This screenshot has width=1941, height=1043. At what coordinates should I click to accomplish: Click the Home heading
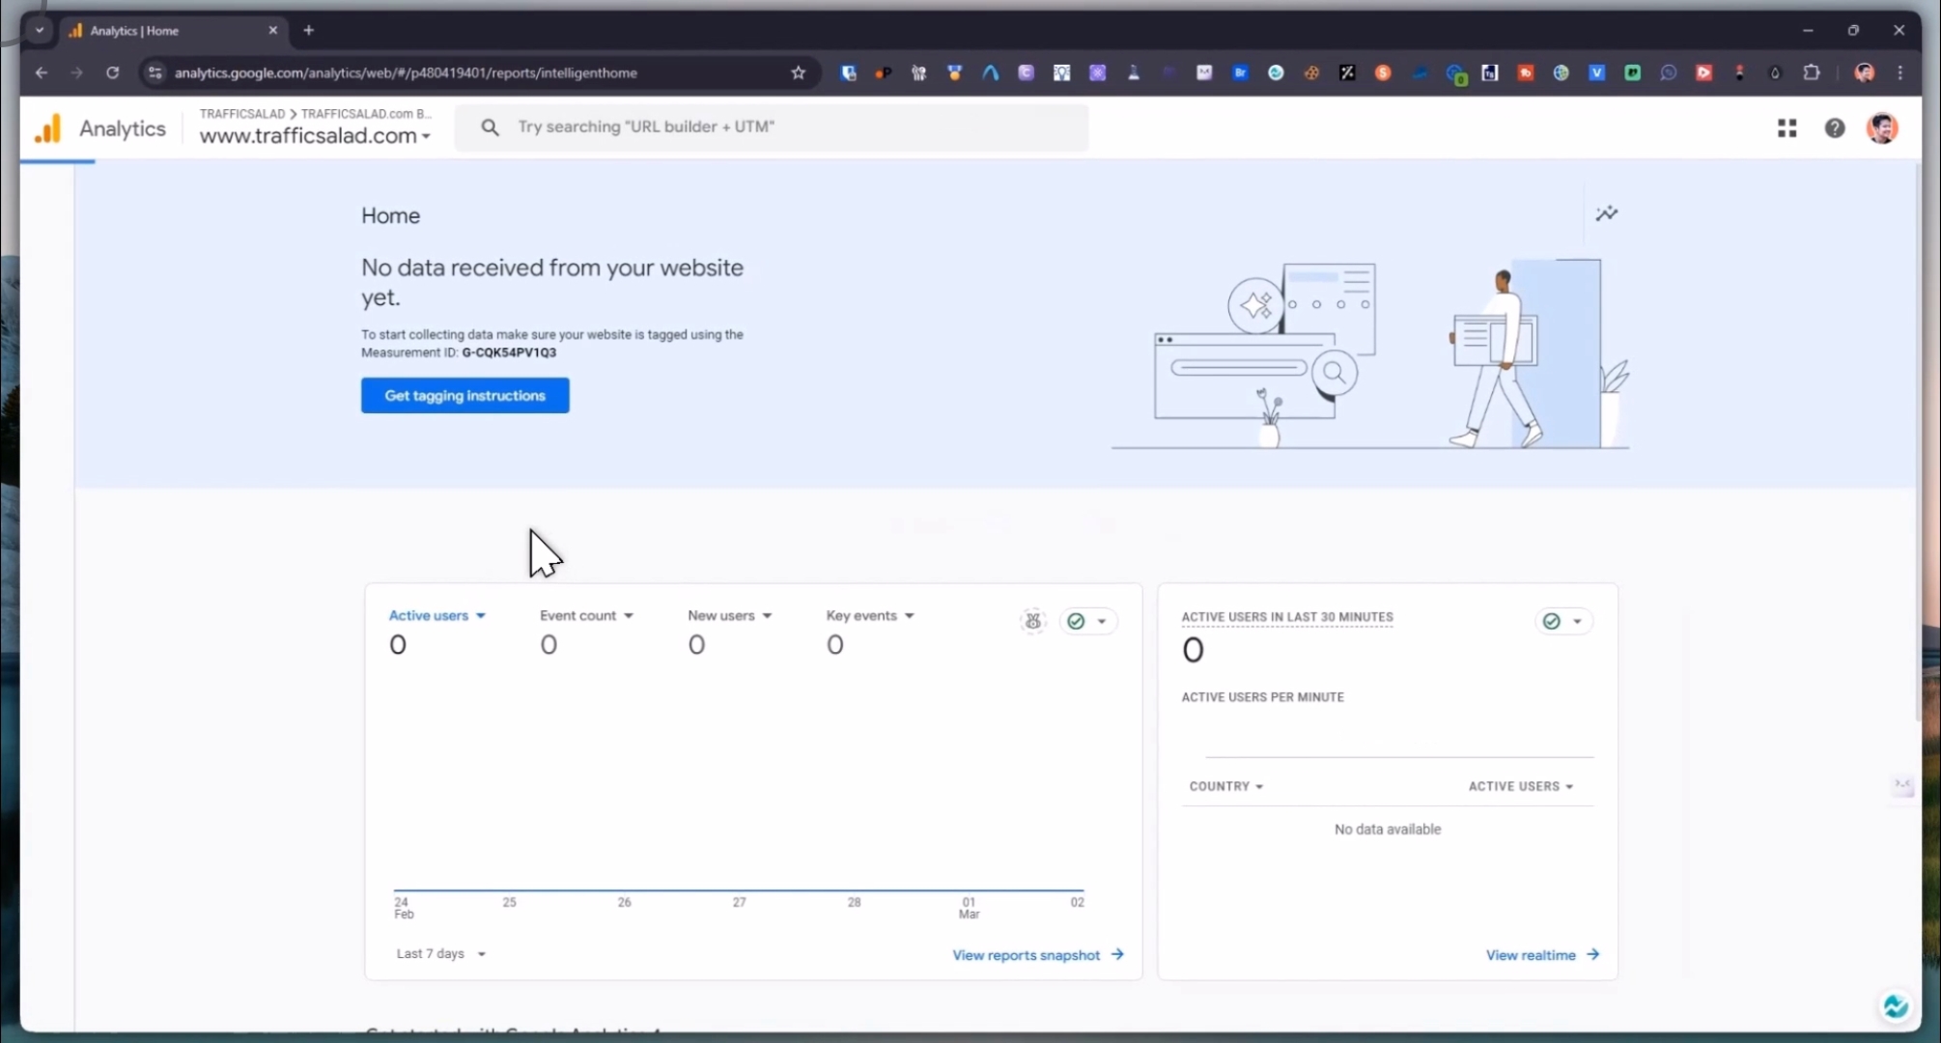point(390,215)
